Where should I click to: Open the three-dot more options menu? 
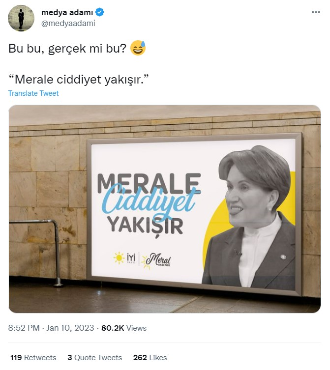click(316, 12)
